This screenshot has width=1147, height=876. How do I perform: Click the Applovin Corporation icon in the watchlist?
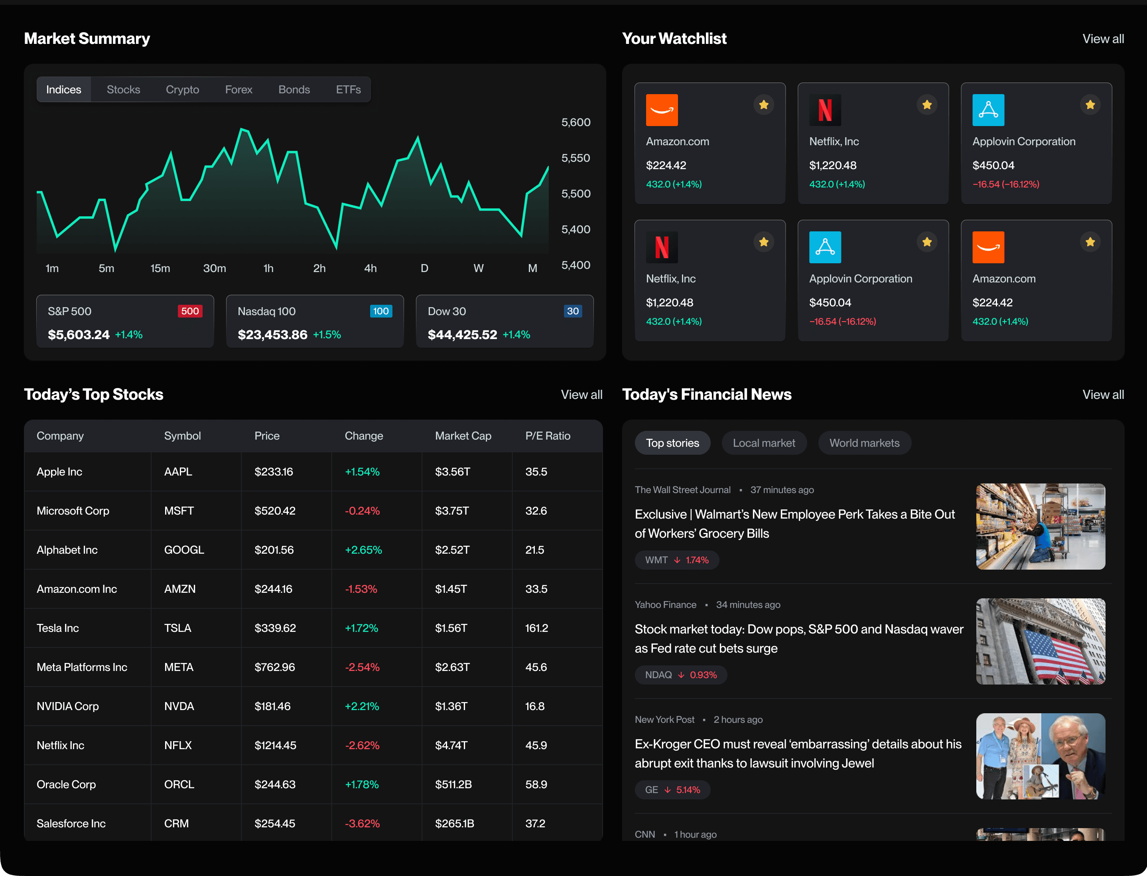[989, 110]
